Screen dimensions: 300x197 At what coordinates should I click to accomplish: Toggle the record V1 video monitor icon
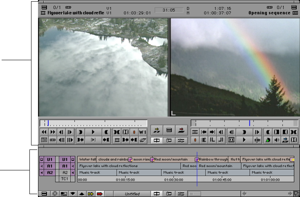tap(73, 159)
